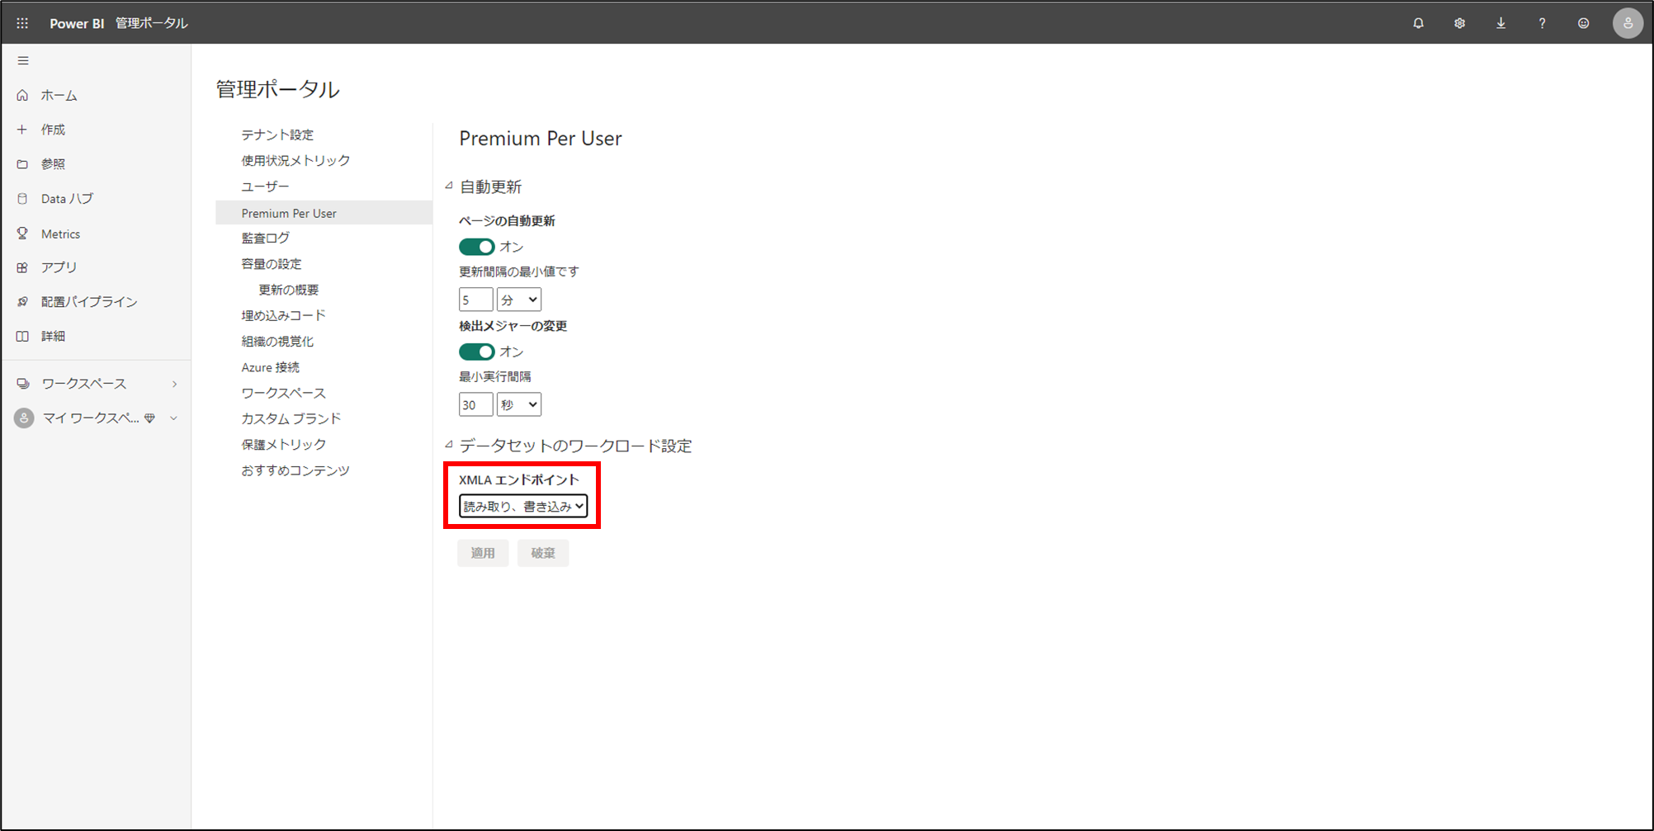Open the user account avatar
Screen dimensions: 1654x831
point(1628,23)
